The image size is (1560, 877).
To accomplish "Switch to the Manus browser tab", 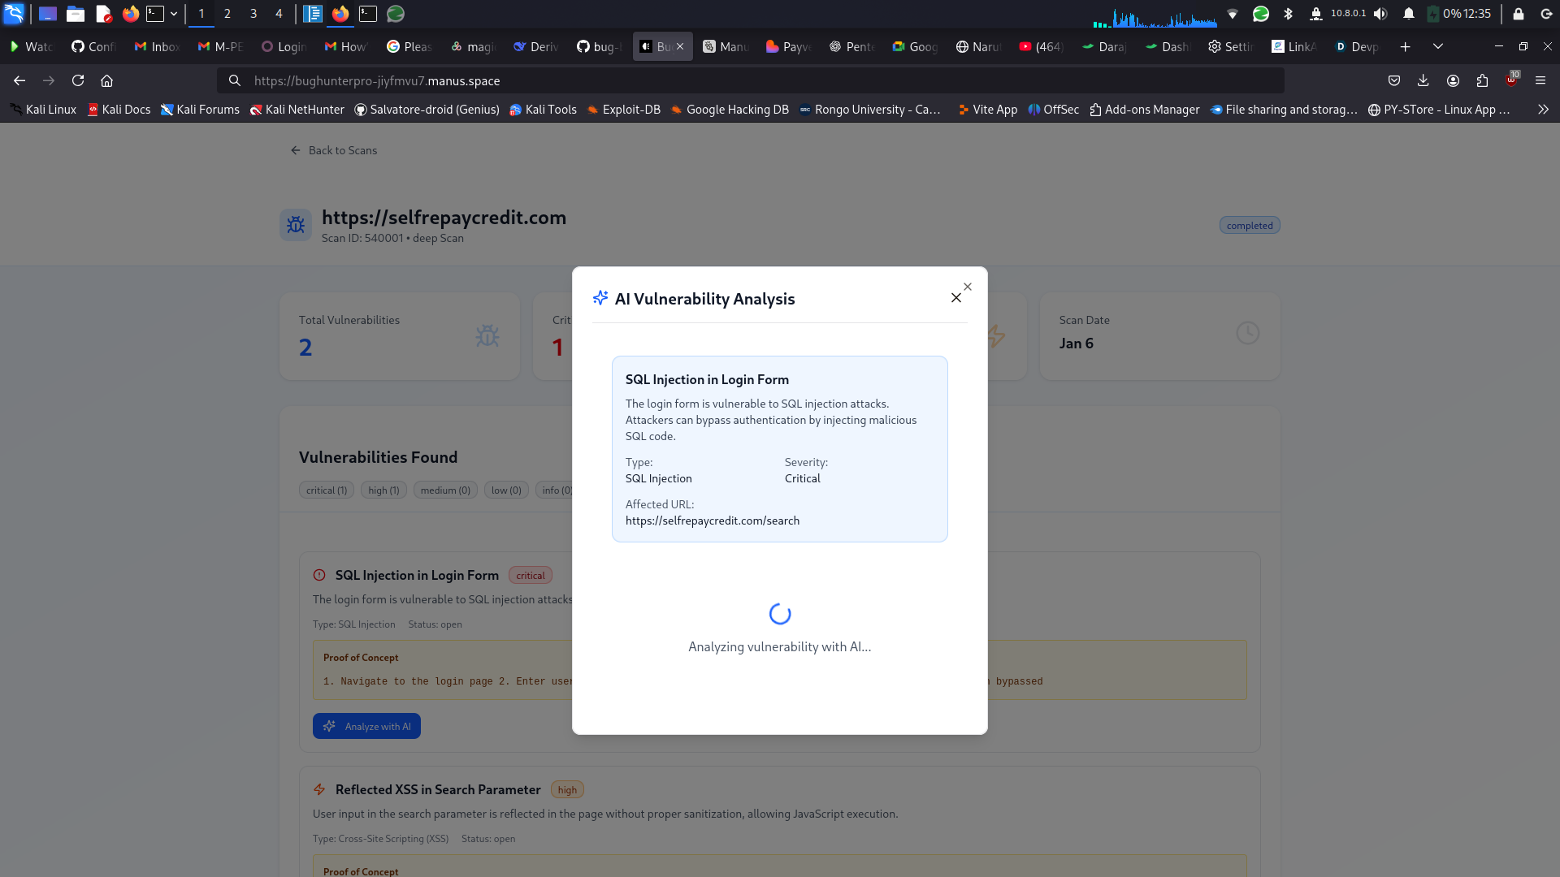I will click(726, 46).
